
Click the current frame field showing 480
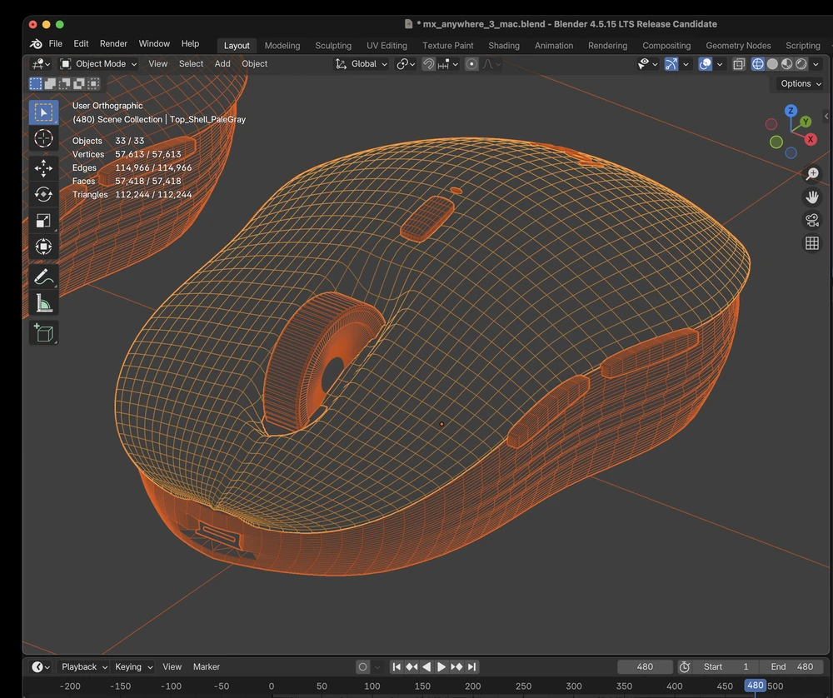[x=645, y=666]
